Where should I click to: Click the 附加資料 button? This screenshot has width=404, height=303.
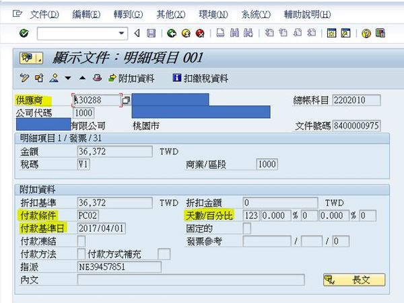click(x=131, y=79)
